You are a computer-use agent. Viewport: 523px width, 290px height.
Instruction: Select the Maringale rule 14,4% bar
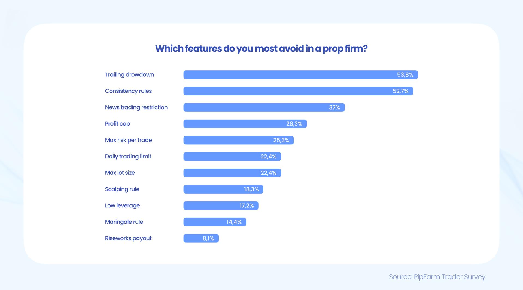[215, 222]
